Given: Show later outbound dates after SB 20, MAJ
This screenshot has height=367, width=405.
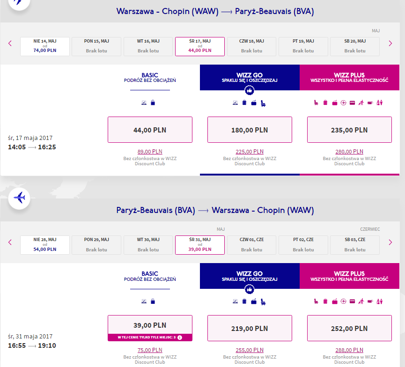Looking at the screenshot, I should pos(390,44).
